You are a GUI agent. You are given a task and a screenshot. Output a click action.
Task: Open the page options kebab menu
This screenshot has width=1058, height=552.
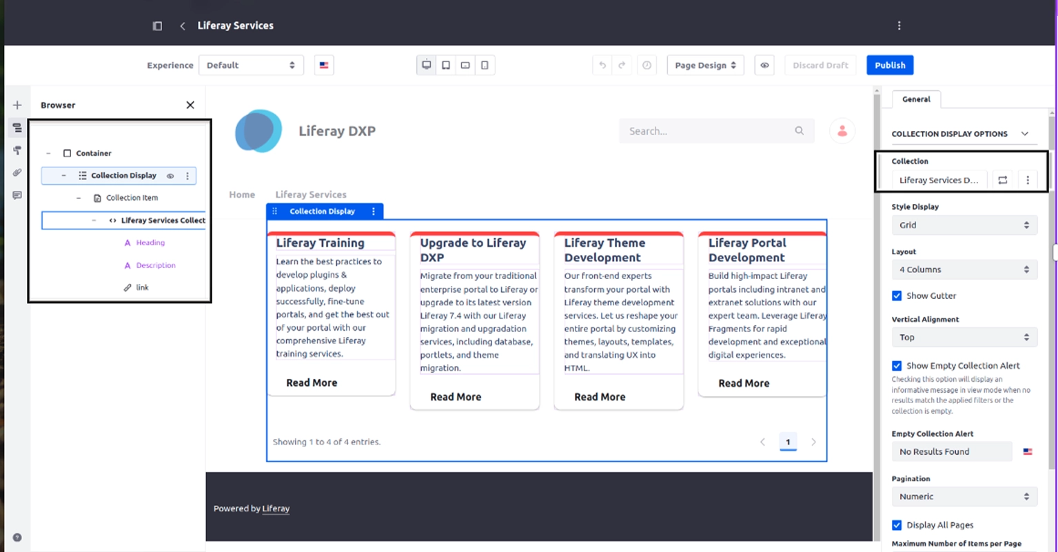(899, 25)
